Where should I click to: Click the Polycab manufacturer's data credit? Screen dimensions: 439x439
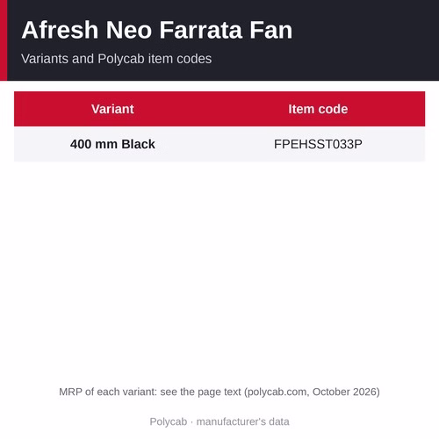point(219,421)
